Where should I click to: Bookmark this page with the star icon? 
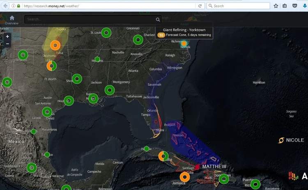pyautogui.click(x=276, y=6)
